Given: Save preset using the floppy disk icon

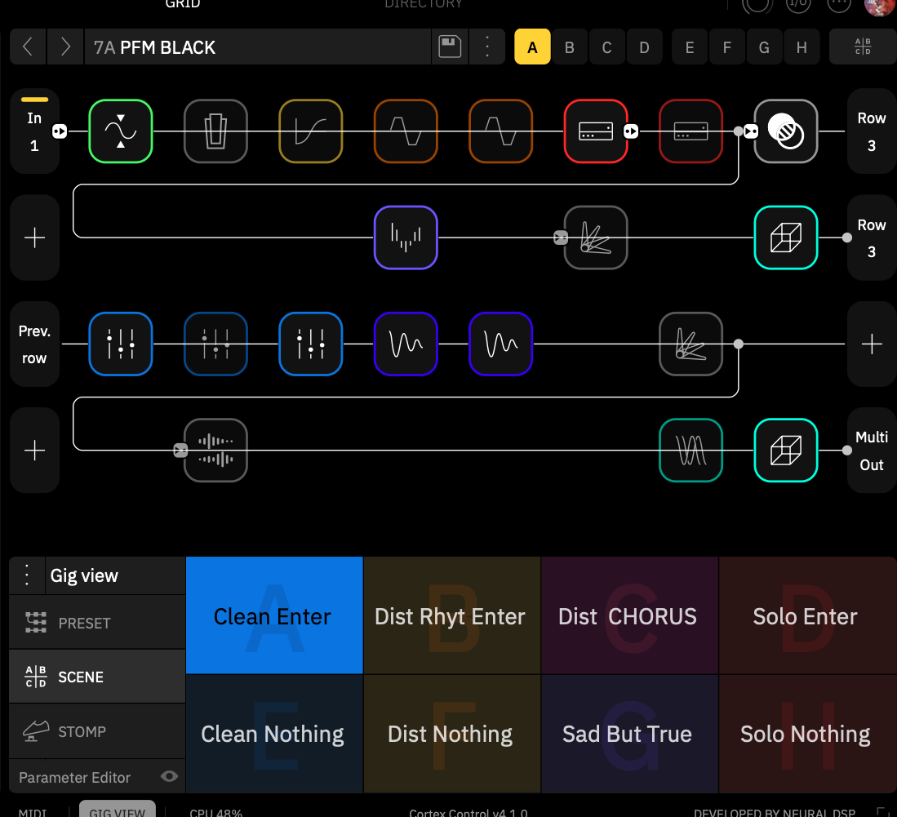Looking at the screenshot, I should pyautogui.click(x=450, y=47).
